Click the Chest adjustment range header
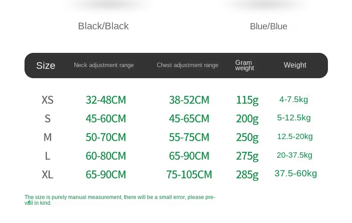This screenshot has width=352, height=223. (x=188, y=65)
